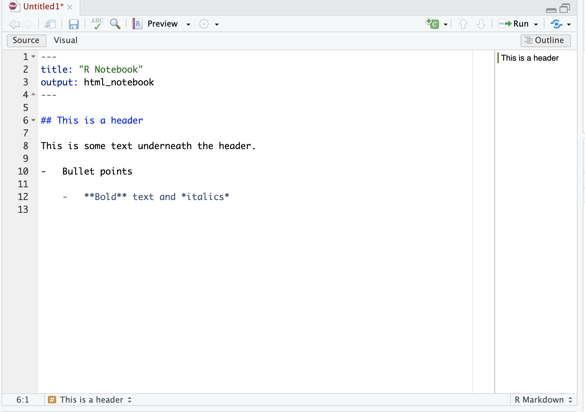This screenshot has height=412, width=585.
Task: Expand the Run options dropdown arrow
Action: (x=536, y=24)
